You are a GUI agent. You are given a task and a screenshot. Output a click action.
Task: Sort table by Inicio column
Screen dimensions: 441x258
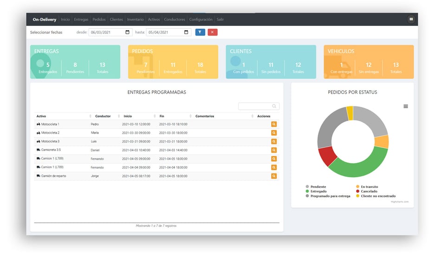click(x=139, y=116)
